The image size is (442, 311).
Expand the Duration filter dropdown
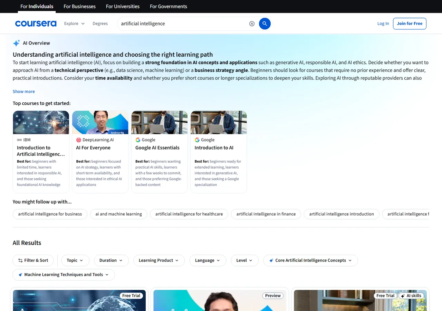(111, 261)
